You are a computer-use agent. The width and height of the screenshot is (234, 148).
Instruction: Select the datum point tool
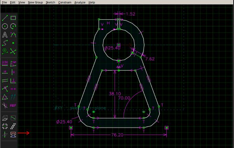(13, 43)
